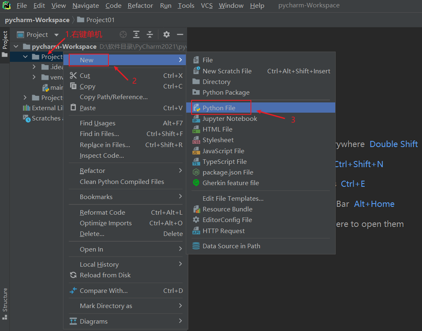Select main Python file in project tree
422x331 pixels.
click(x=53, y=88)
